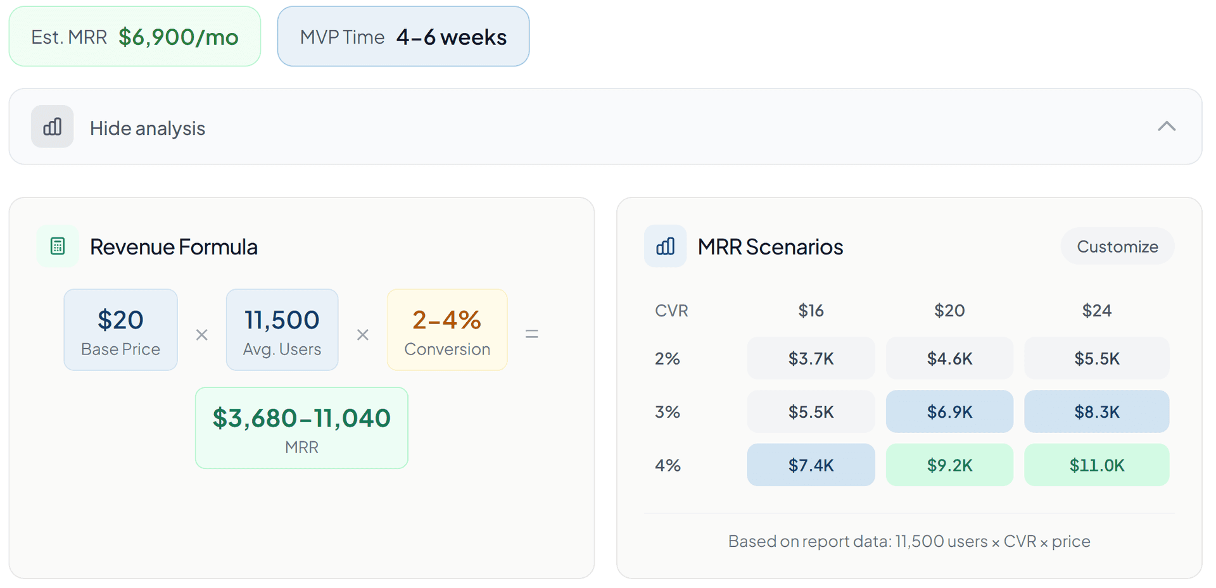Select the $20 Base Price box
The width and height of the screenshot is (1216, 588).
pos(120,330)
